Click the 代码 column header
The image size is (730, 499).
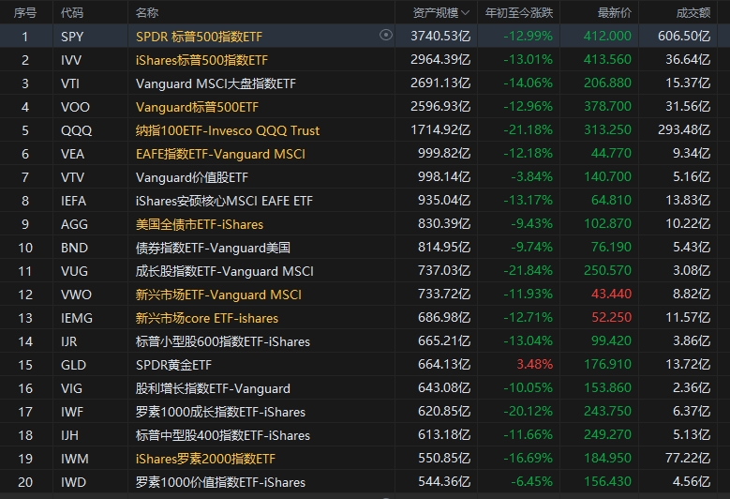coord(71,12)
